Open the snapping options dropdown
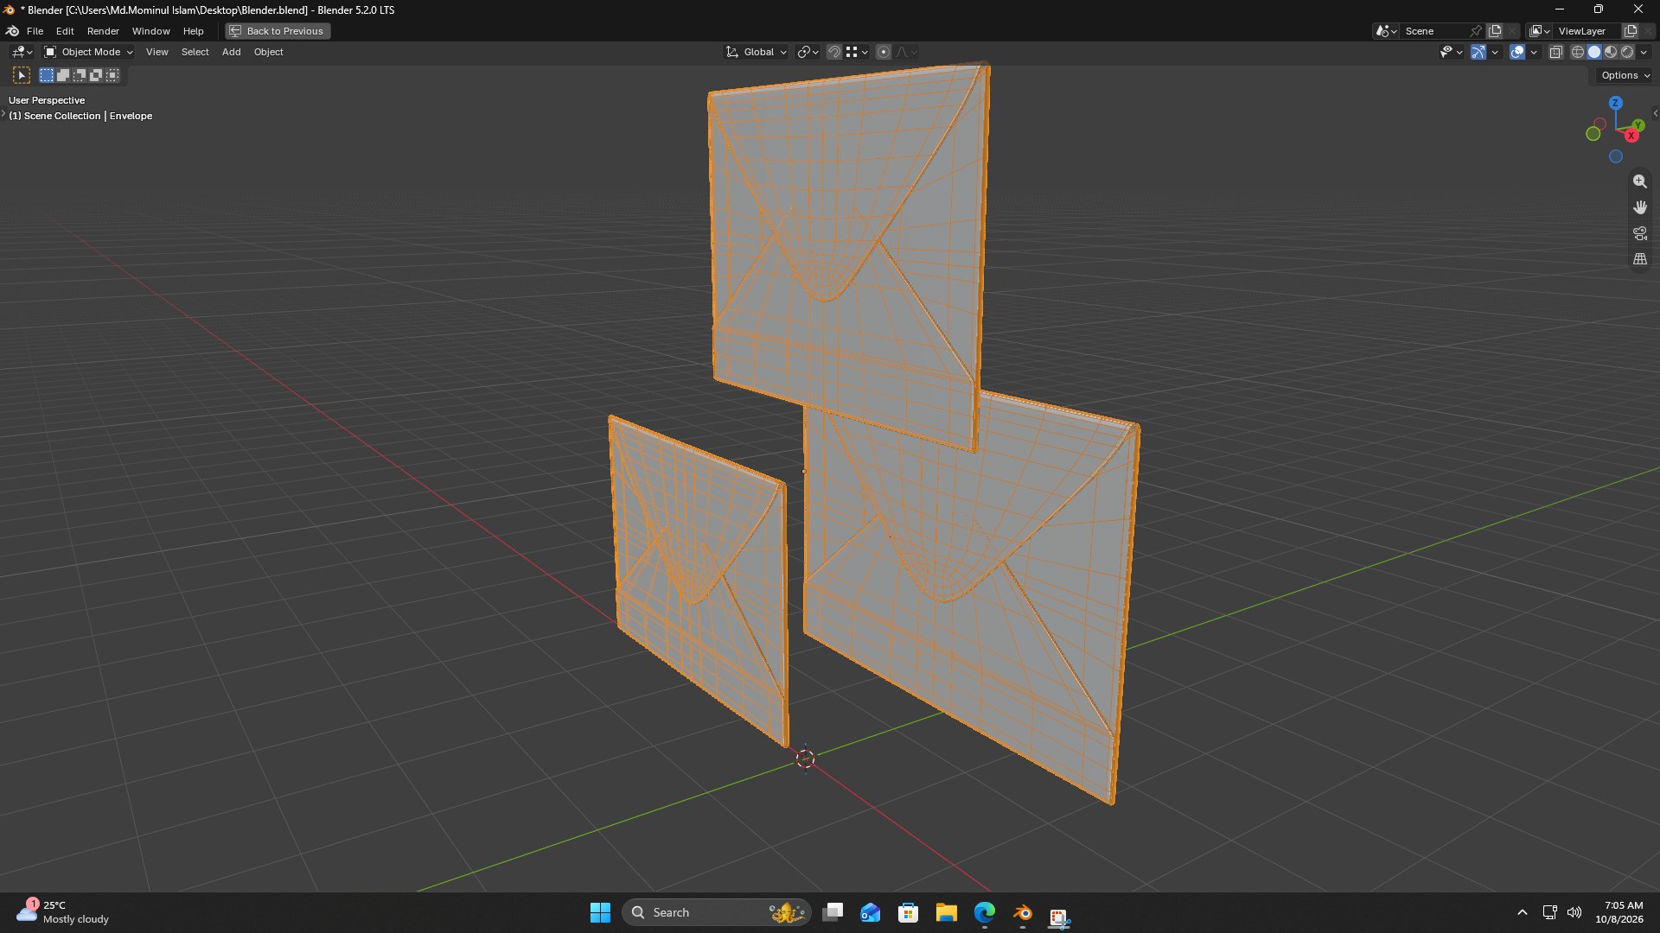Viewport: 1660px width, 933px height. coord(857,53)
